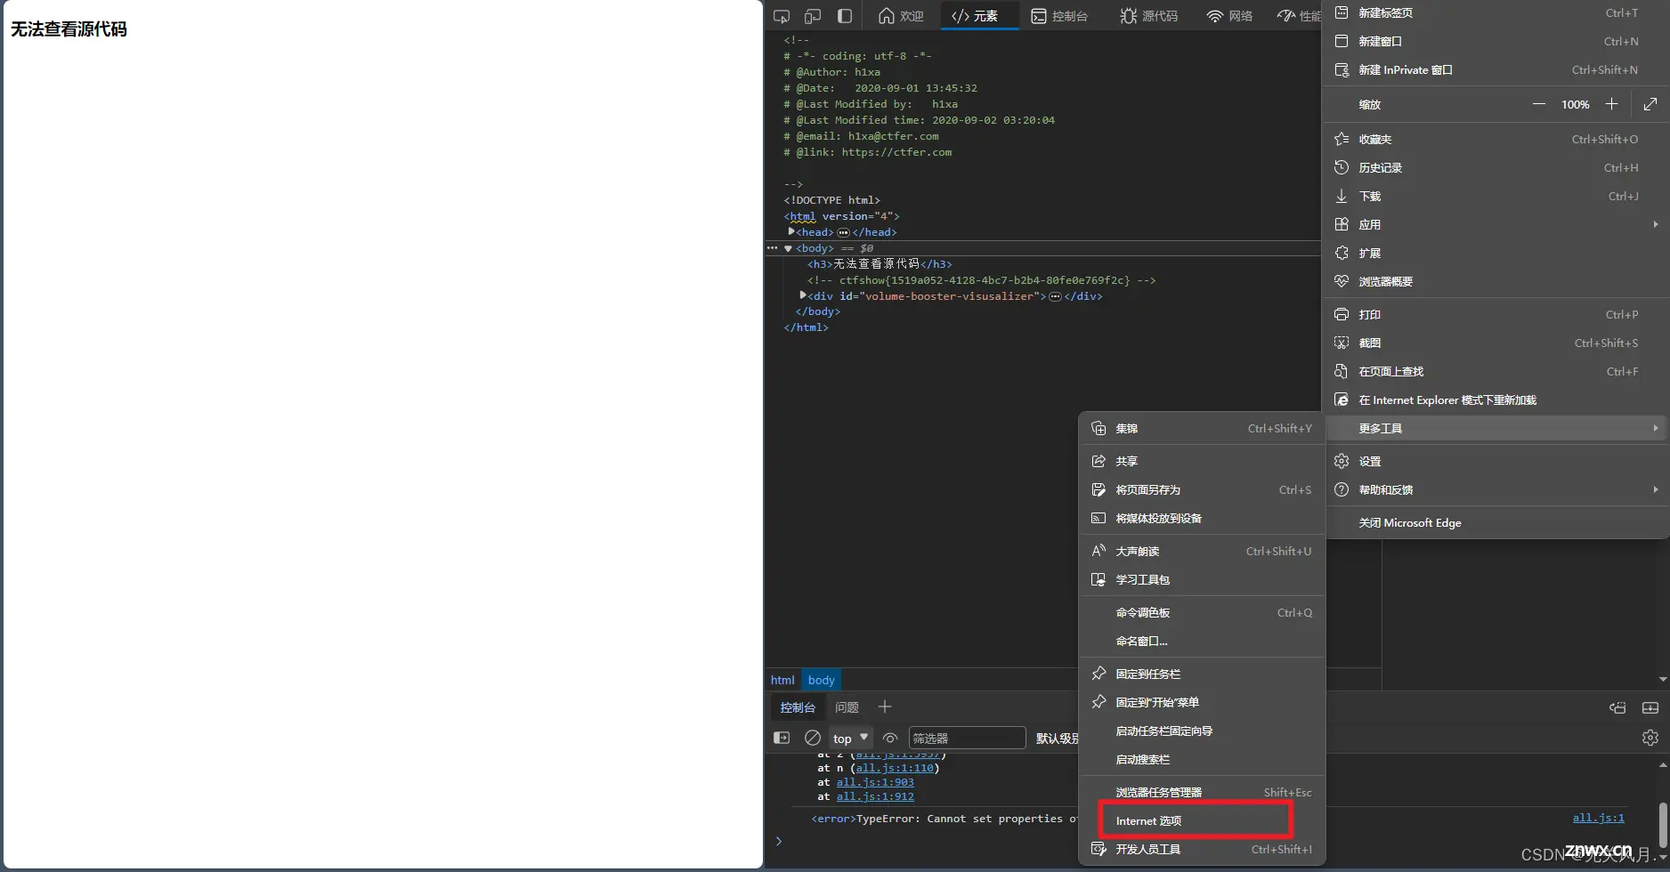Switch to the 控制台 tab in the top bar

click(x=1058, y=16)
